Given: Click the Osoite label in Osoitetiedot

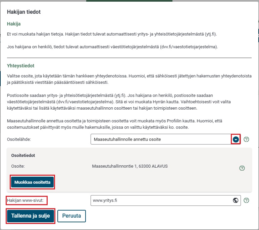Looking at the screenshot, I should pos(18,166).
